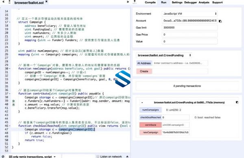Viewport: 244px width, 158px height.
Task: Fold the contribute function at line 37
Action: click(10, 93)
